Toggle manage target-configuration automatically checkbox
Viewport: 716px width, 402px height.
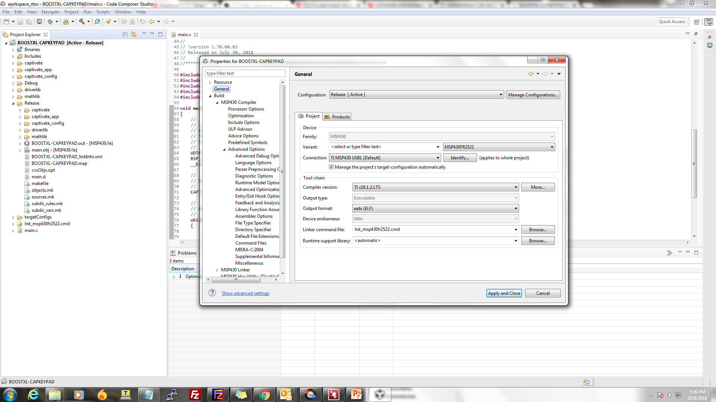[331, 167]
